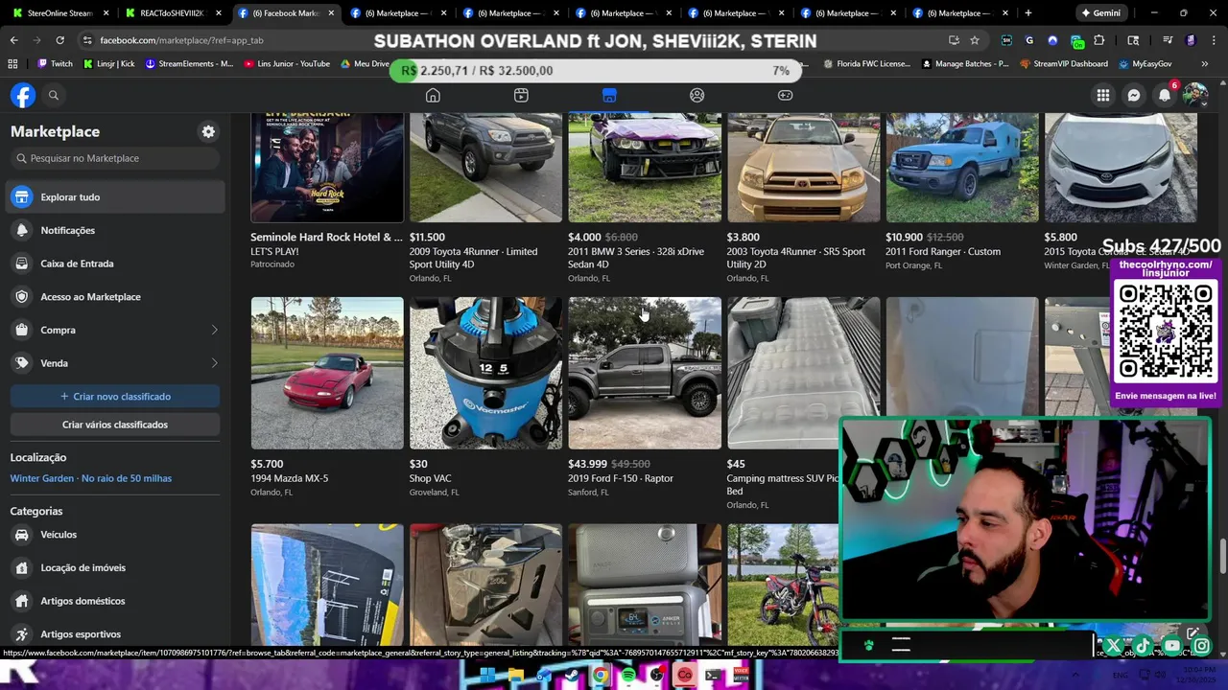This screenshot has height=690, width=1228.
Task: Open the Groups icon in Facebook nav
Action: (x=697, y=95)
